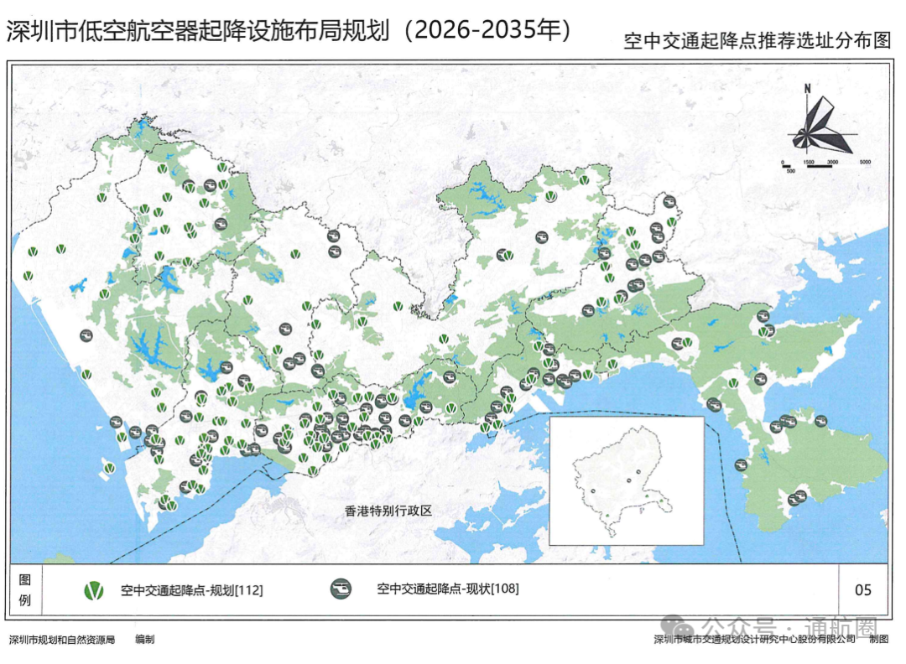Screen dimensions: 906x664
Task: Select legend text 空中交通起降点-现状[108]
Action: pyautogui.click(x=448, y=589)
